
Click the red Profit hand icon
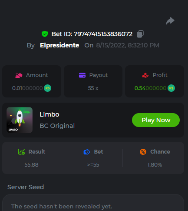click(x=145, y=75)
